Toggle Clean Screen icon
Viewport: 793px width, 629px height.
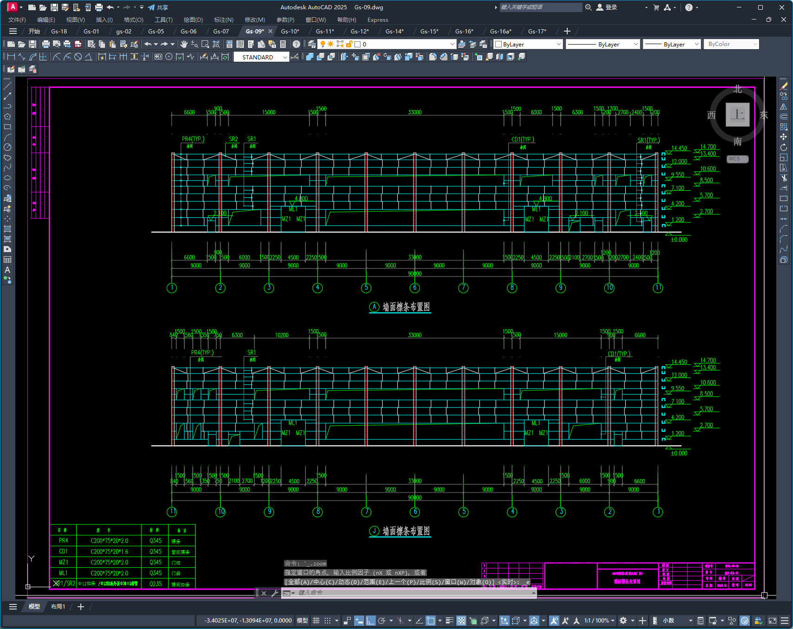click(x=773, y=621)
